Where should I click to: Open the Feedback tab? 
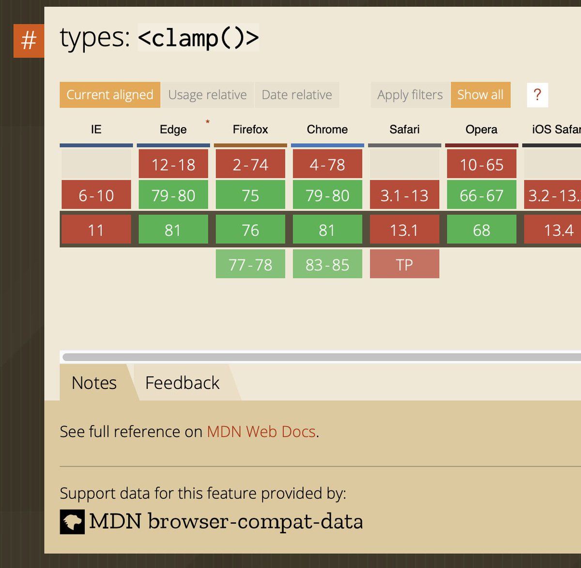point(183,383)
